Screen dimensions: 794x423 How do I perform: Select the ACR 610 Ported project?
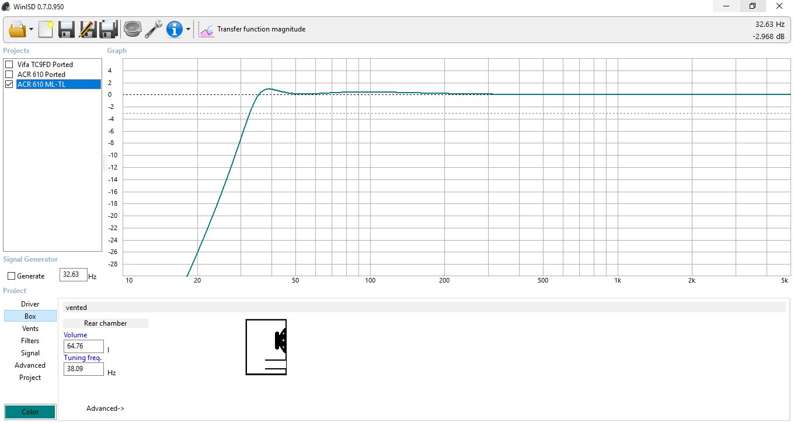[41, 74]
